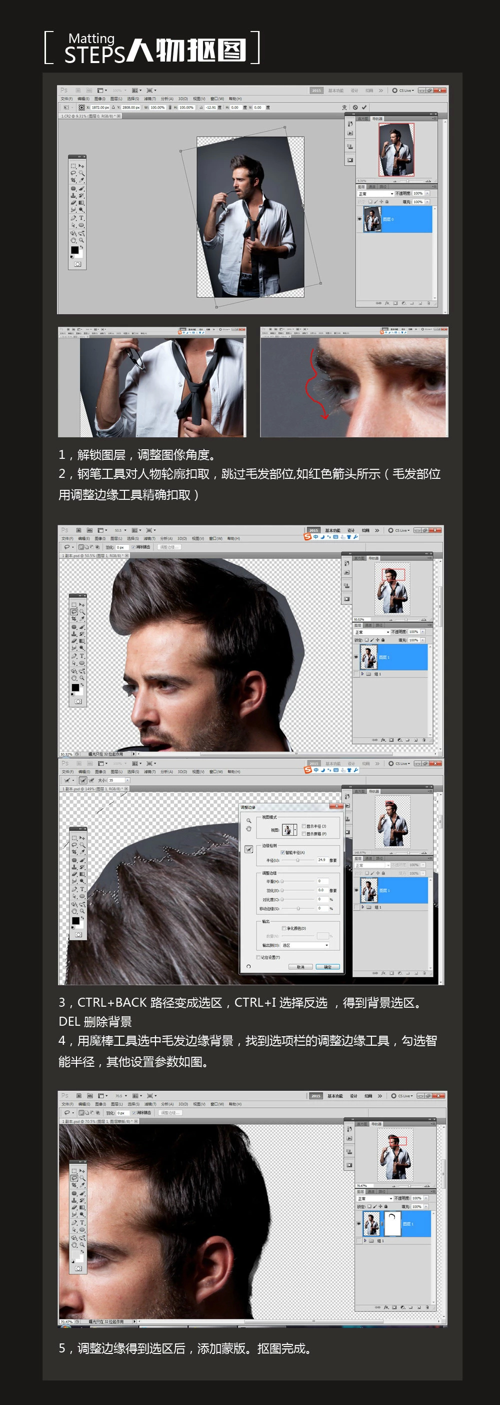The image size is (500, 1405).
Task: Click 调整边缘... button in last screenshot
Action: pyautogui.click(x=169, y=1113)
